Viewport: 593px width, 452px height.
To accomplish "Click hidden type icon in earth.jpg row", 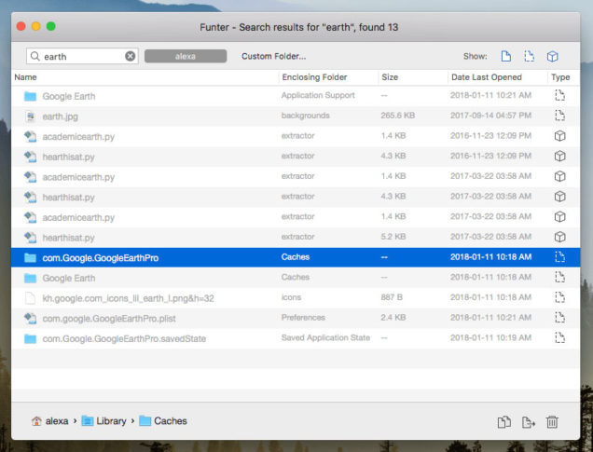I will tap(559, 116).
